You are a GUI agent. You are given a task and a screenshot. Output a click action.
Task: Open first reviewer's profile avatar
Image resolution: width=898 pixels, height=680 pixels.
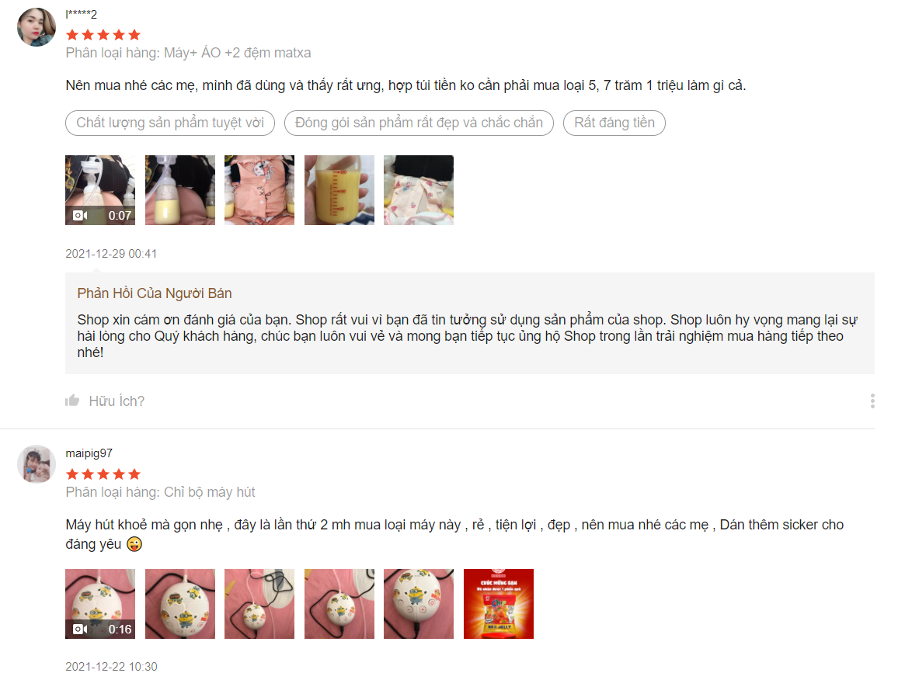pos(37,27)
